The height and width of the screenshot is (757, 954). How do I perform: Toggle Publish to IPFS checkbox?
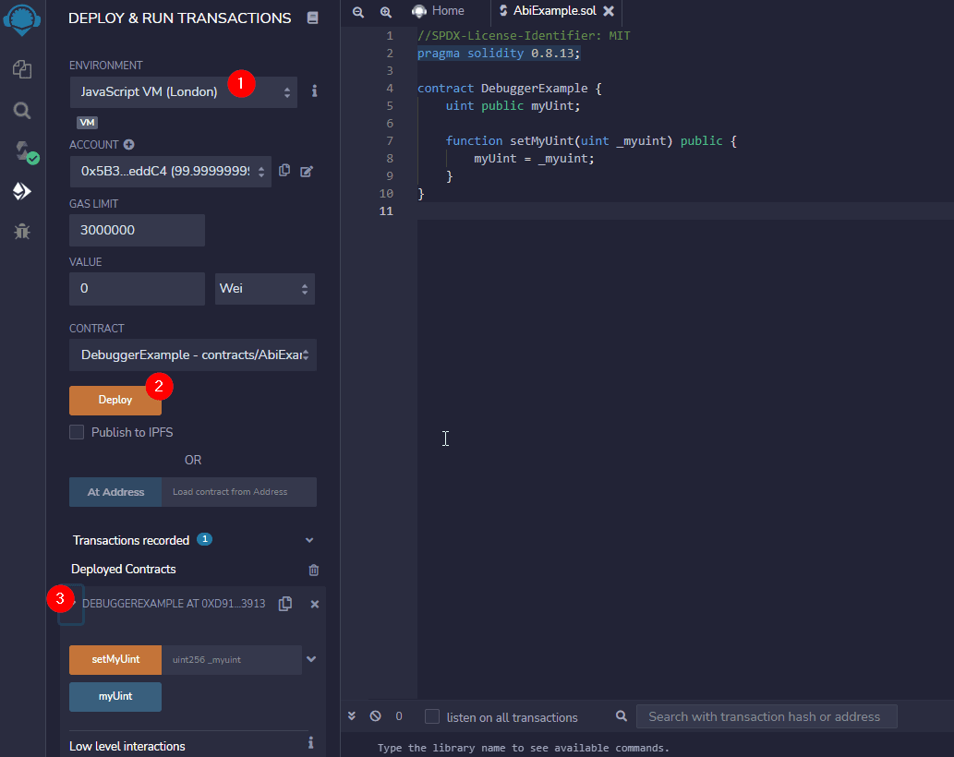[x=77, y=432]
